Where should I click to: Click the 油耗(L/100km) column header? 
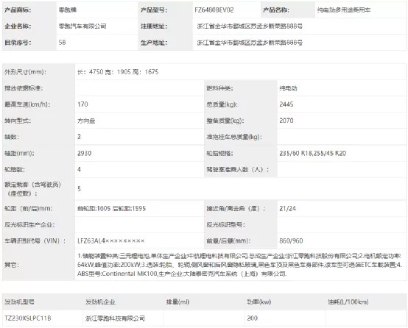tap(348, 302)
